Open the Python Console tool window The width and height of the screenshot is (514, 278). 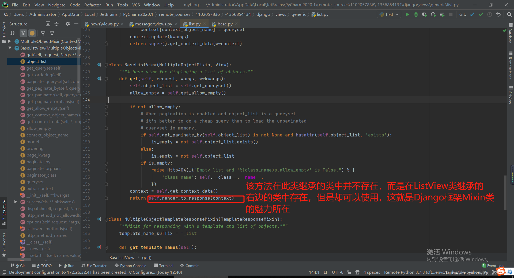point(130,265)
